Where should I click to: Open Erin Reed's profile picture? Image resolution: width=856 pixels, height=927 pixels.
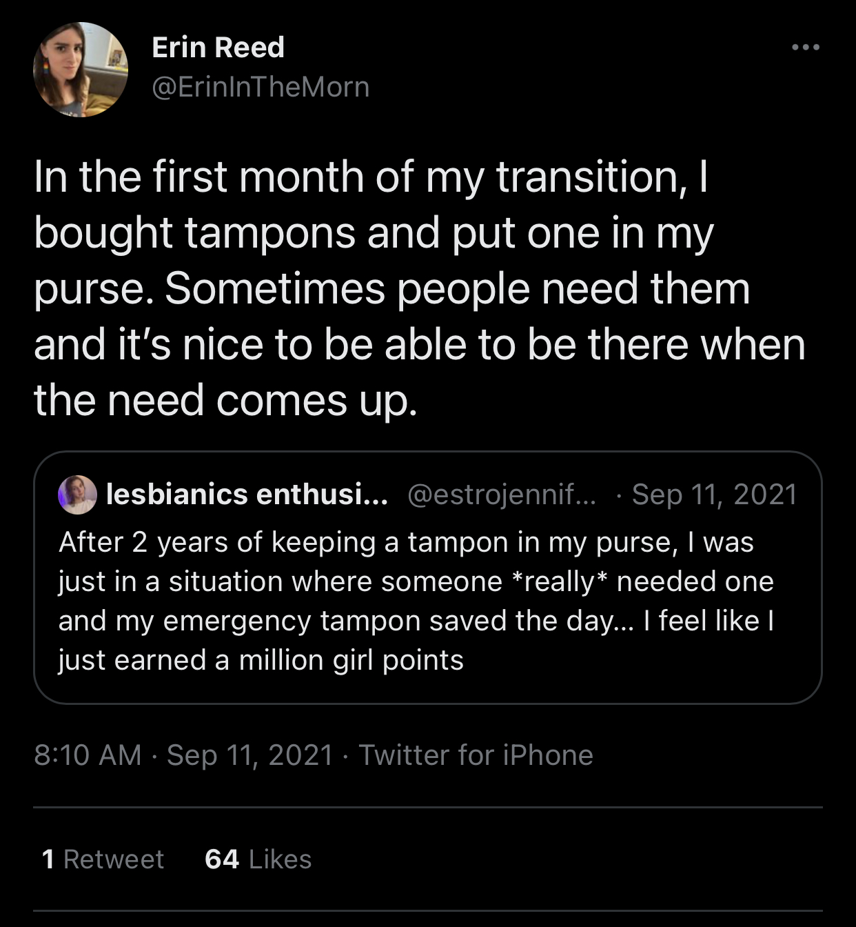click(81, 70)
